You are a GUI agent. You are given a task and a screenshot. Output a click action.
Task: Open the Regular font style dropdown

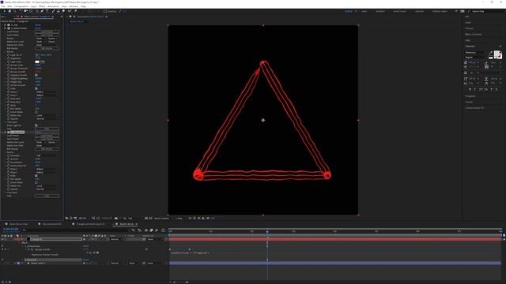(x=476, y=57)
